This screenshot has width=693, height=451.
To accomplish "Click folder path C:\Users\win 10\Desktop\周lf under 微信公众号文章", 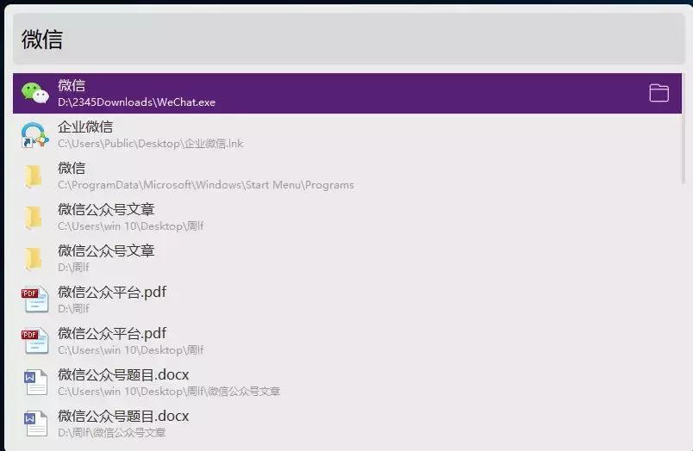I will pos(131,226).
